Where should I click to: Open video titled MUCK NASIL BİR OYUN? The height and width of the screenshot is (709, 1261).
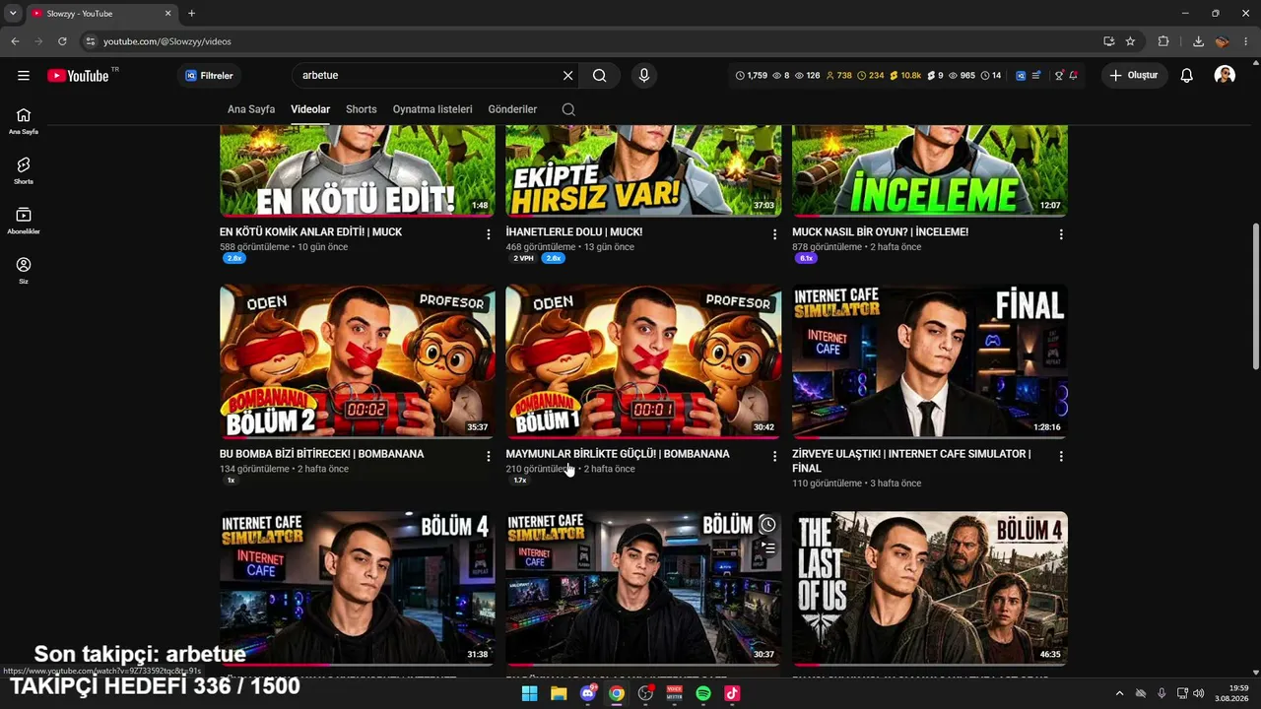tap(881, 232)
